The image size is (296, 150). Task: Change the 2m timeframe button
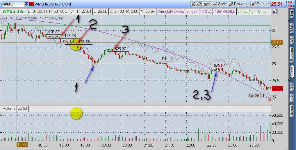[x=206, y=4]
